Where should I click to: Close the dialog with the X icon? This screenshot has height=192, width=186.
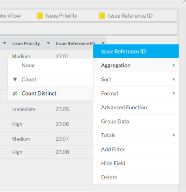point(184,2)
